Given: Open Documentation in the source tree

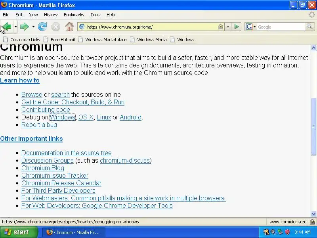Looking at the screenshot, I should [67, 153].
